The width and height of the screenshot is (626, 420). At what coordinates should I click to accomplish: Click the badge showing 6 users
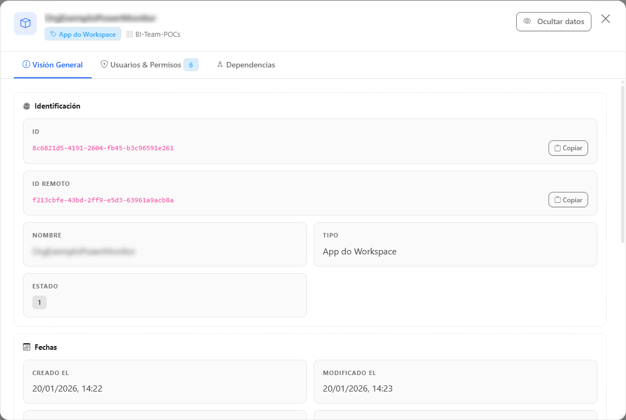point(191,65)
